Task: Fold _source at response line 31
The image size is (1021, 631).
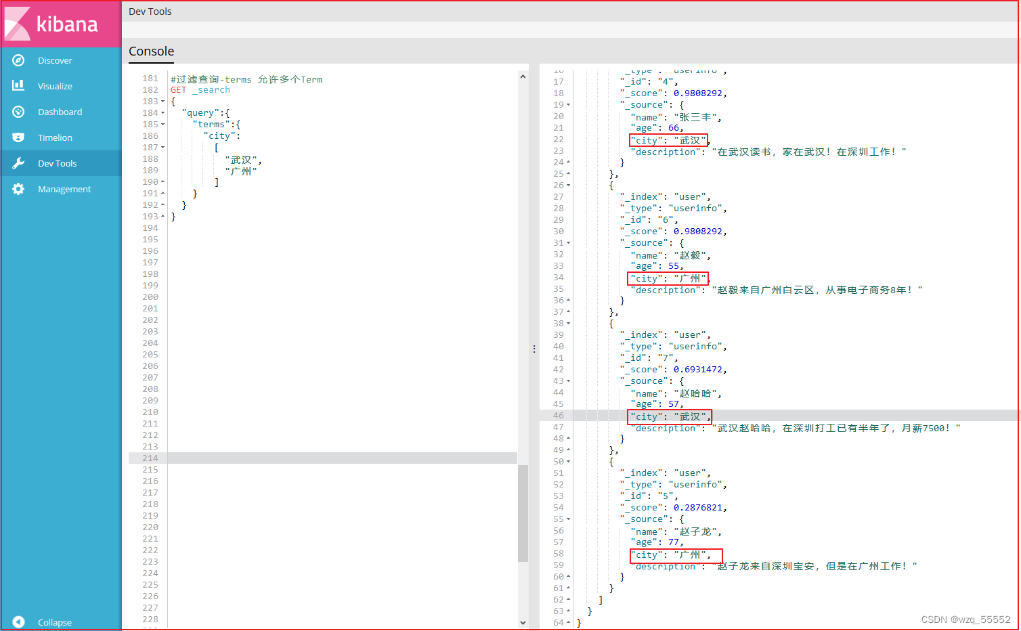Action: 568,243
